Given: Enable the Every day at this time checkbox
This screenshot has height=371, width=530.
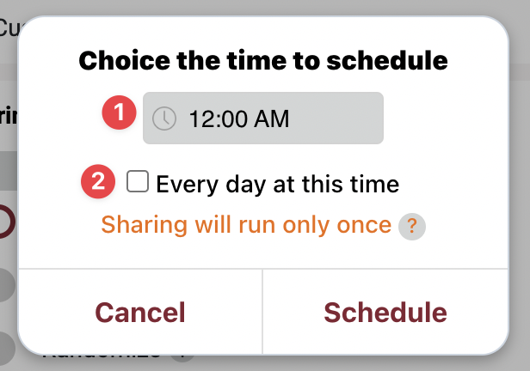Looking at the screenshot, I should (x=138, y=182).
